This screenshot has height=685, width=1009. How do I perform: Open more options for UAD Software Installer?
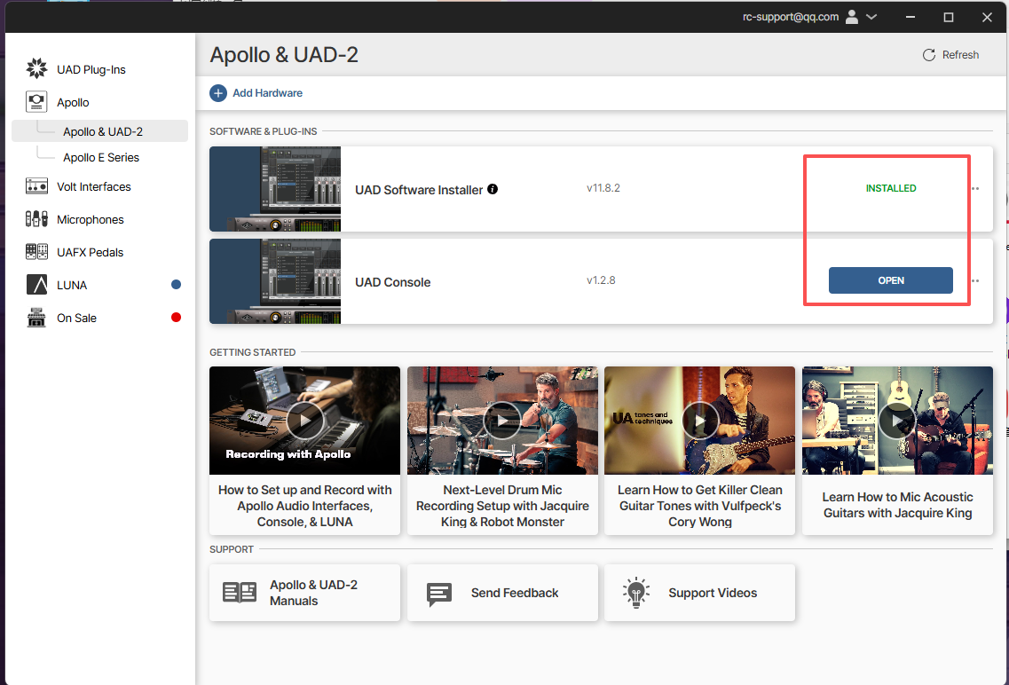975,189
